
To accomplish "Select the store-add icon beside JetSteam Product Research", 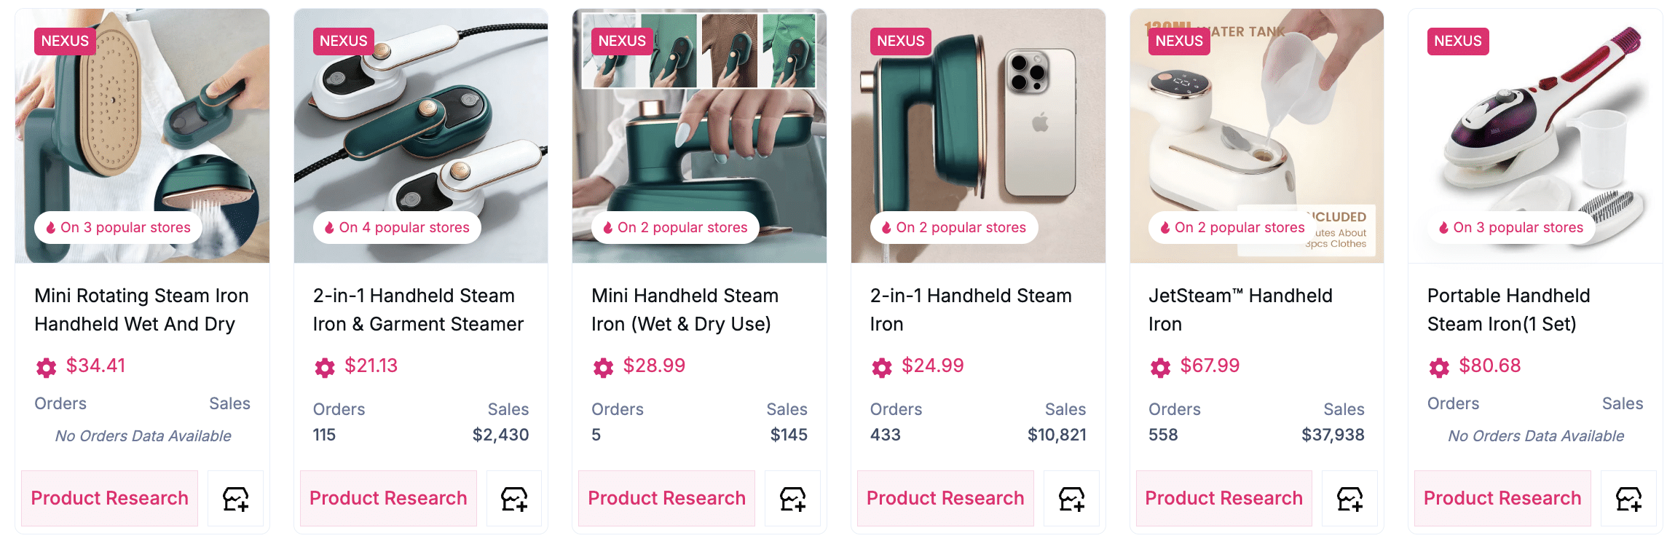I will pyautogui.click(x=1350, y=499).
